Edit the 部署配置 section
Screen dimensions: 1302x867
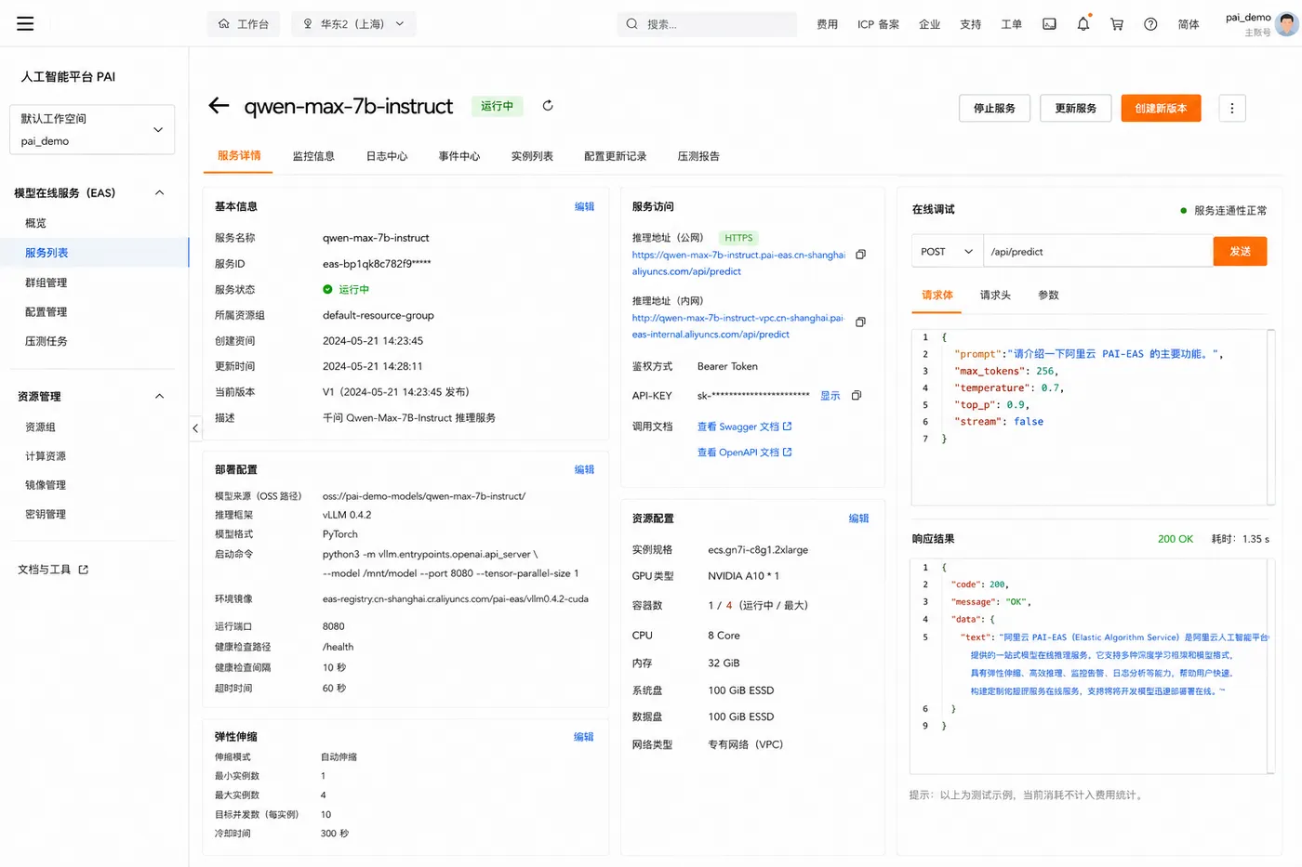tap(584, 469)
